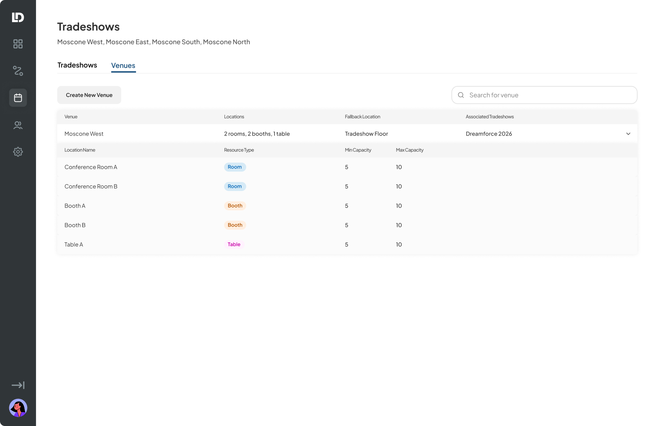This screenshot has width=659, height=426.
Task: Click the Locations column header
Action: tap(234, 117)
